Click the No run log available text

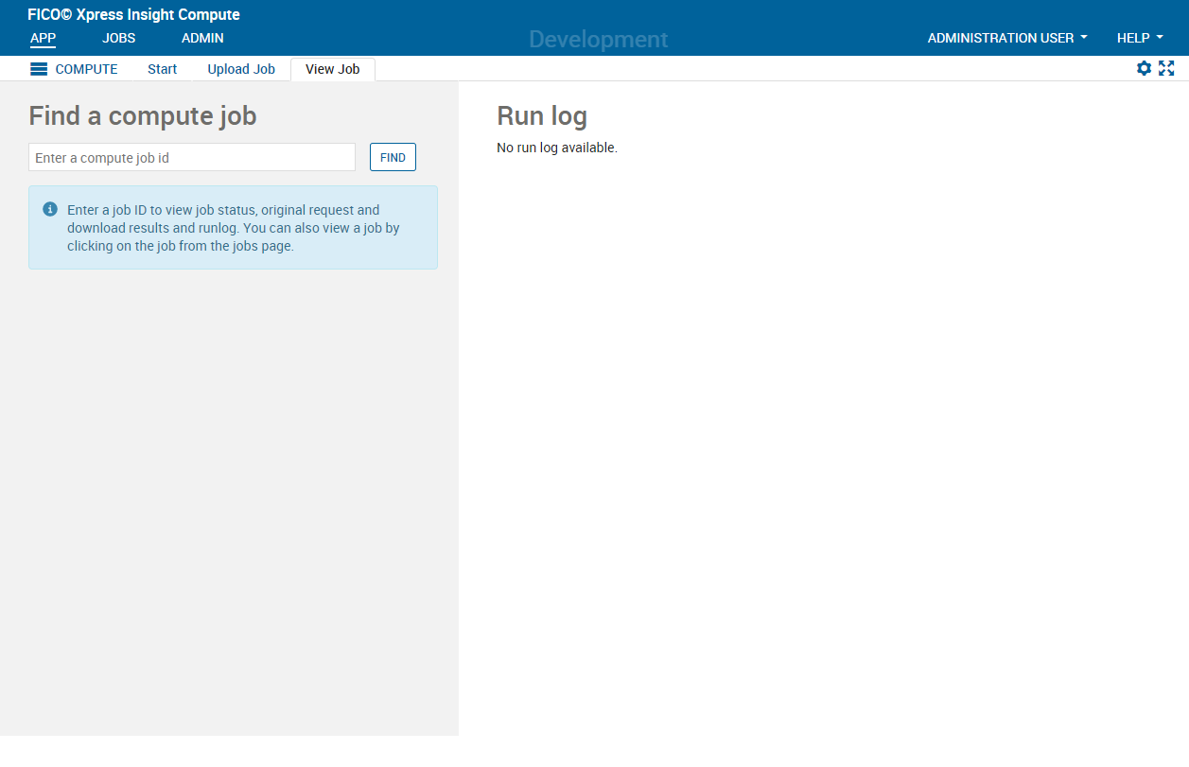pyautogui.click(x=556, y=148)
